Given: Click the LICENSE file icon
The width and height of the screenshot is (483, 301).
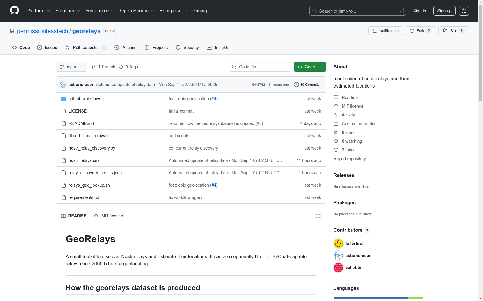Looking at the screenshot, I should coord(63,111).
